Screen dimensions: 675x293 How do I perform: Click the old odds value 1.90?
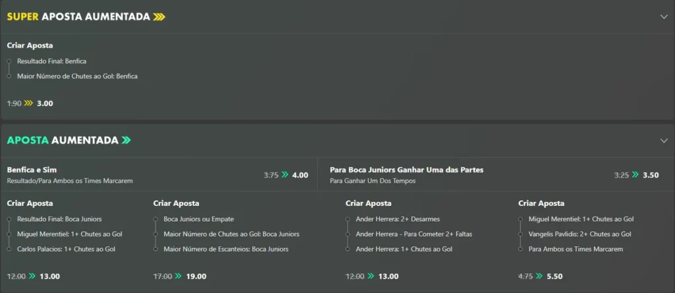[15, 103]
